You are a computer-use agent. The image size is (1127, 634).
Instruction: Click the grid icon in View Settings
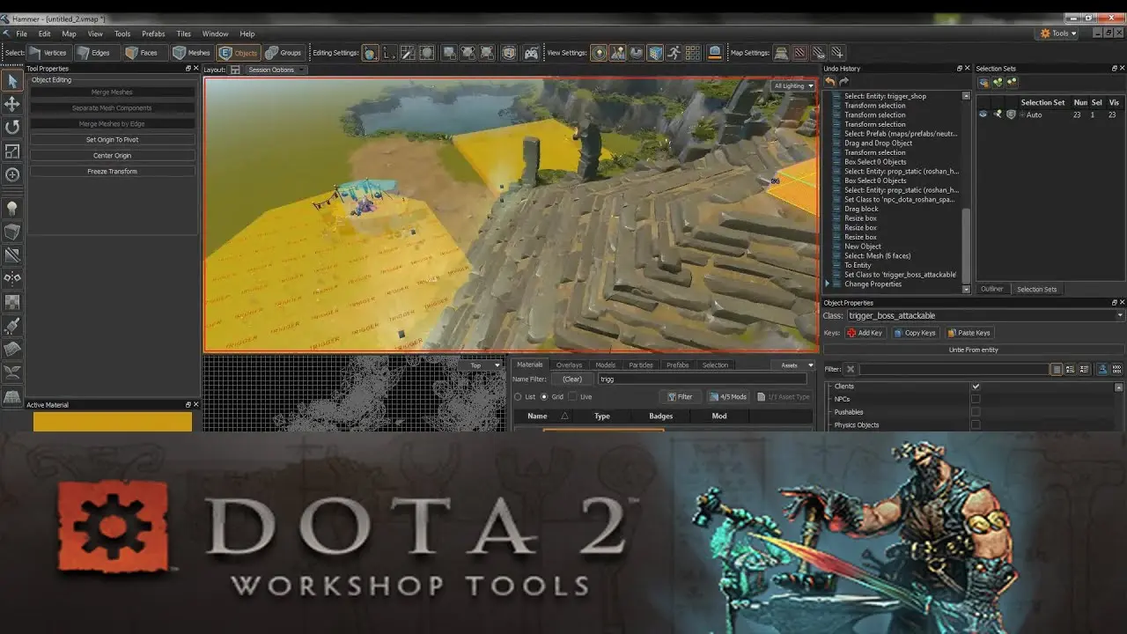693,53
